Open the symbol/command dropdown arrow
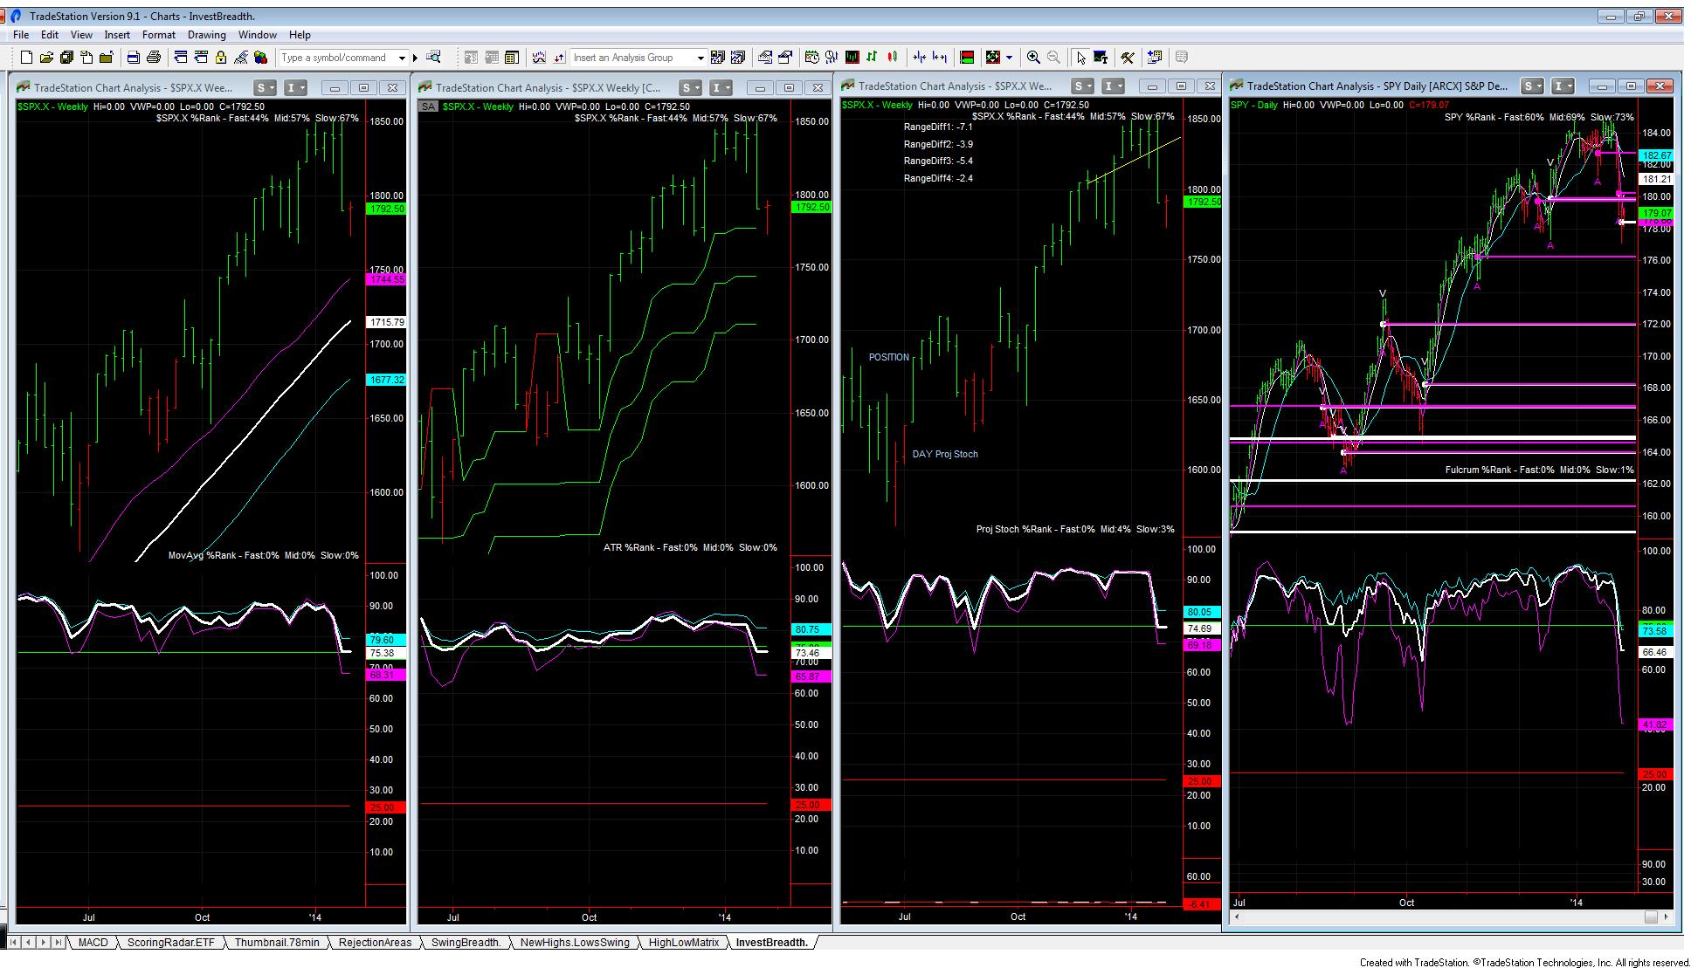Screen dimensions: 1691x968 tap(402, 58)
